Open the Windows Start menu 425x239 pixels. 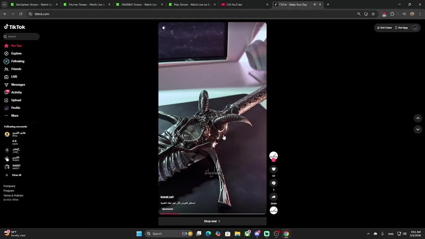139,234
